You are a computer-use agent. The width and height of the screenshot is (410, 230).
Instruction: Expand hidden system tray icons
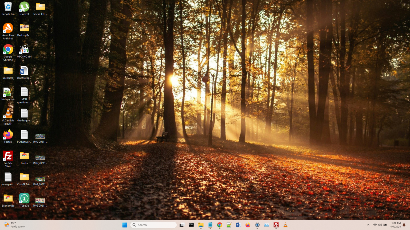368,225
